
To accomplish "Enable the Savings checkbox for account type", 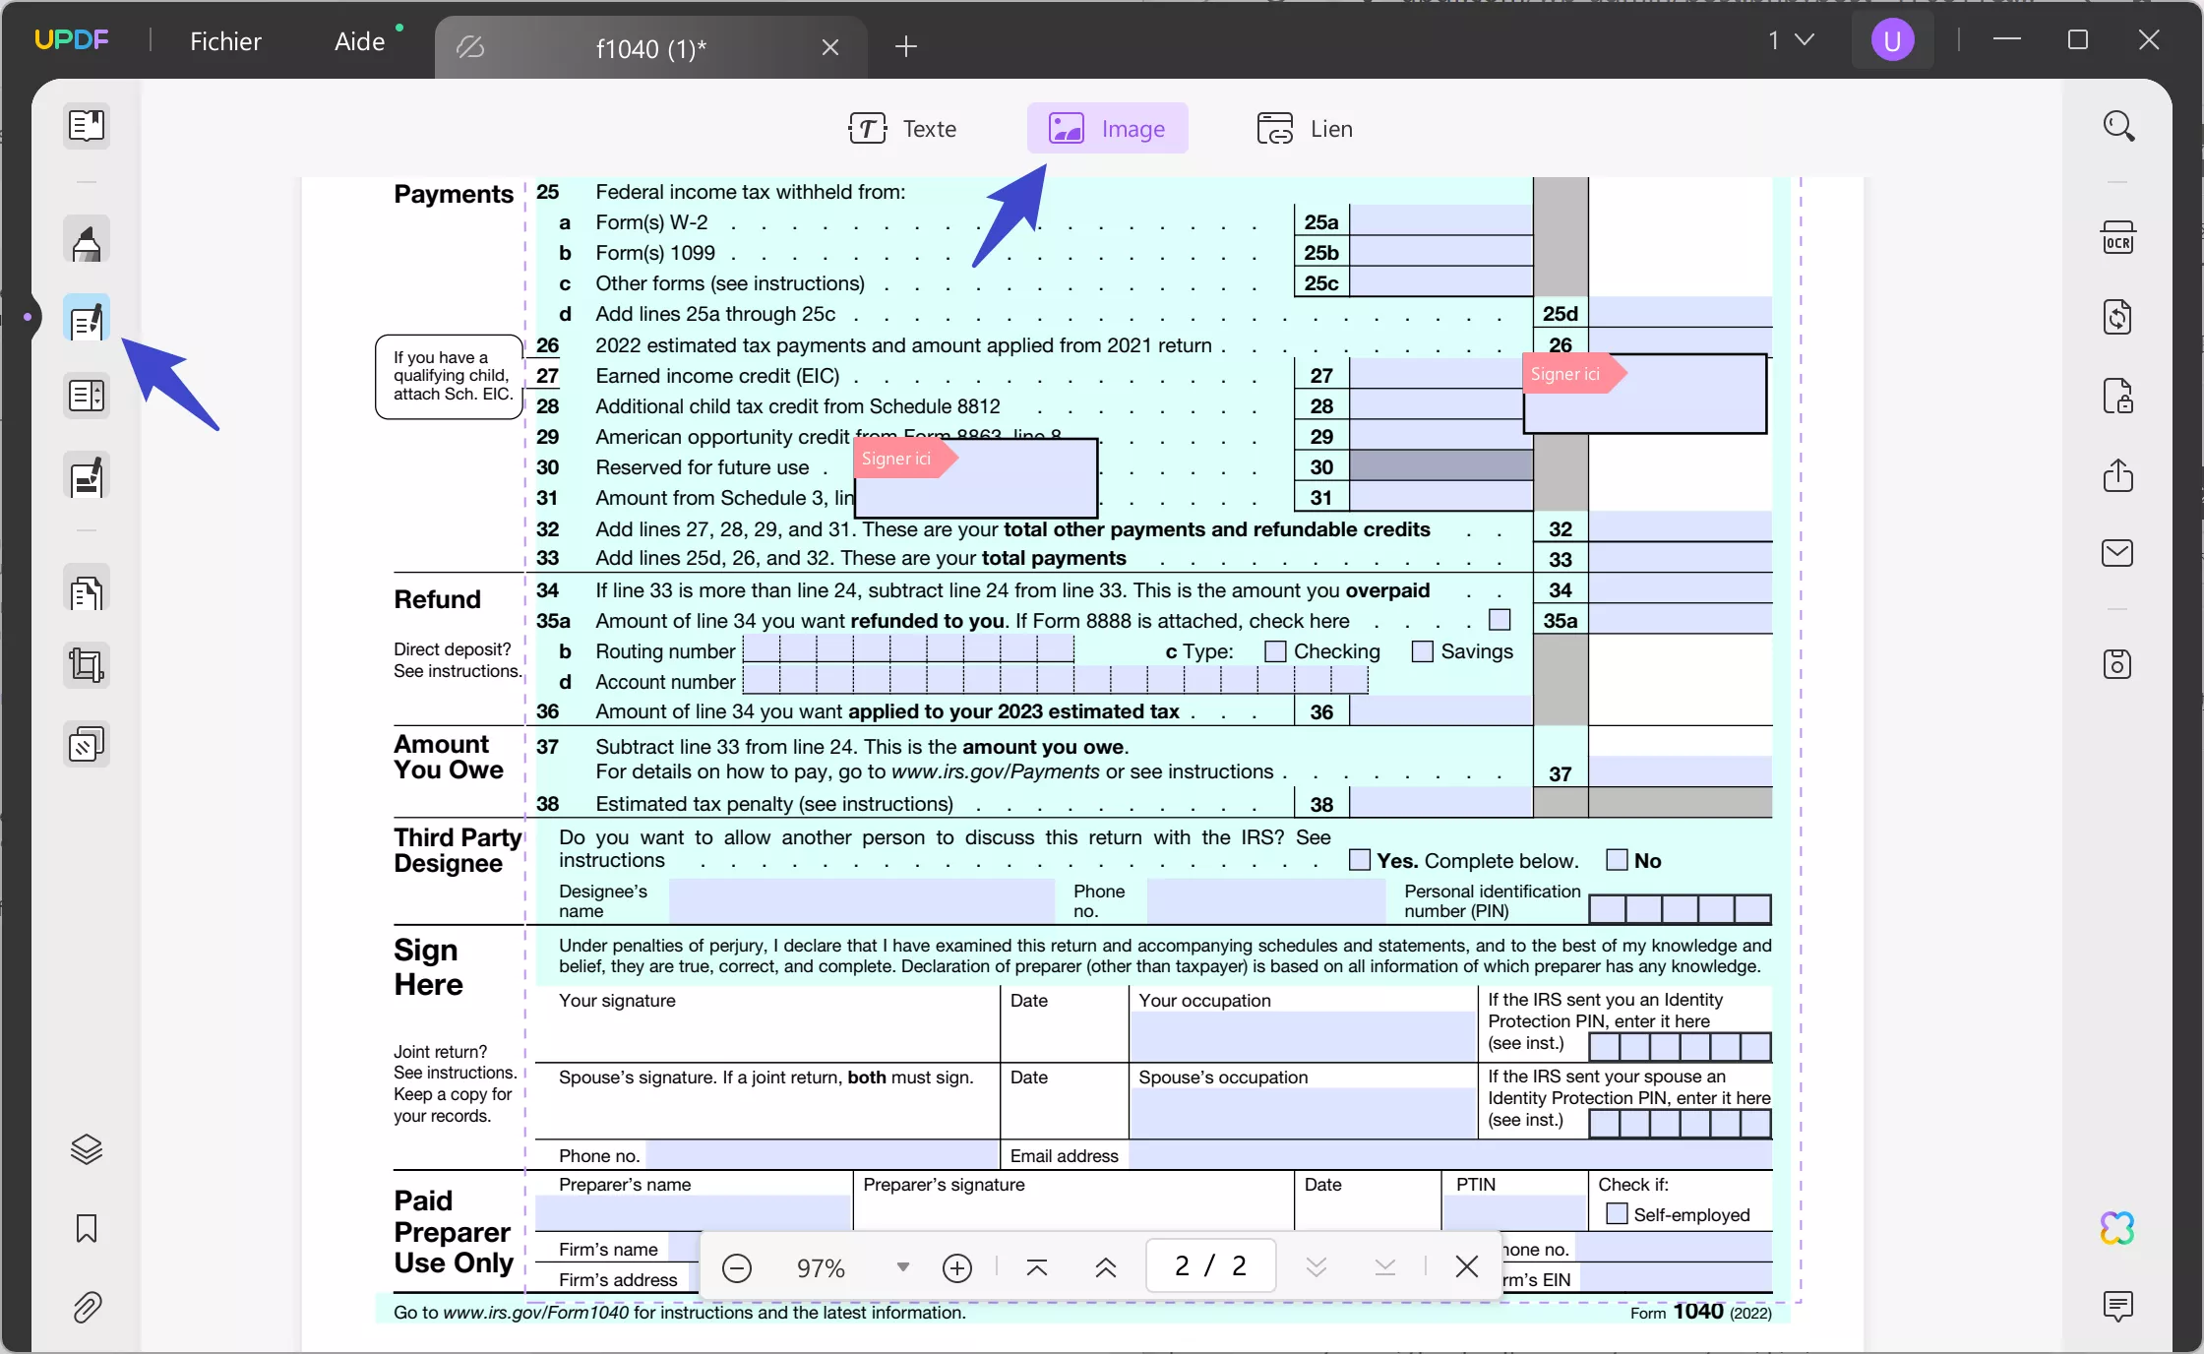I will click(x=1420, y=650).
